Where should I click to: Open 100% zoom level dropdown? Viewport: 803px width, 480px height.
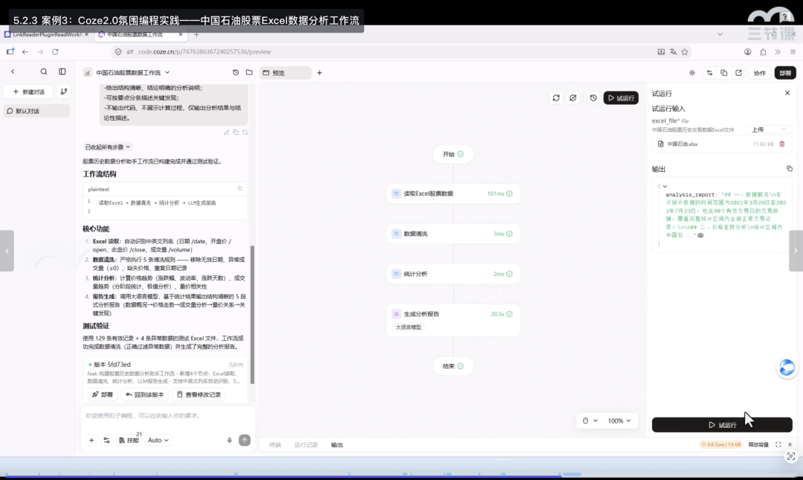[x=619, y=420]
